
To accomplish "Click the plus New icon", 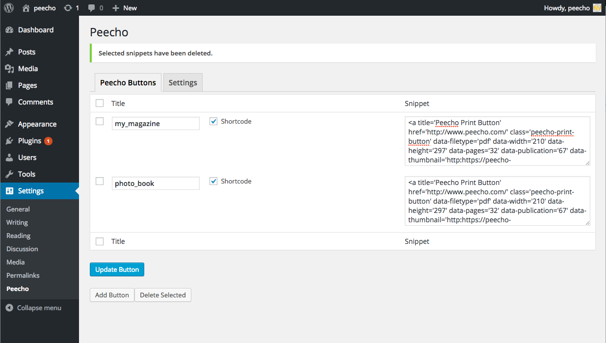I will pos(116,8).
